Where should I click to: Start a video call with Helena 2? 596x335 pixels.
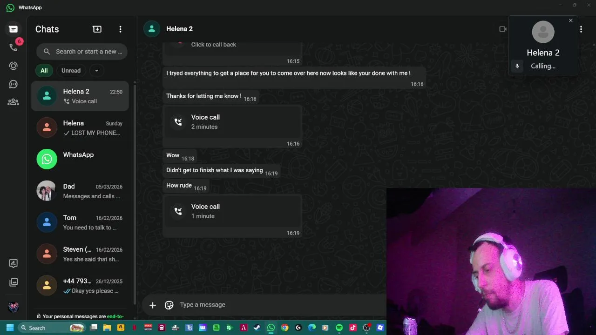pos(502,29)
